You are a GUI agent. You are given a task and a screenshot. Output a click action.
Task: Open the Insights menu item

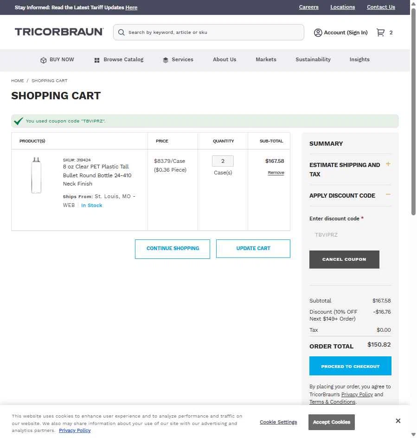pos(359,59)
